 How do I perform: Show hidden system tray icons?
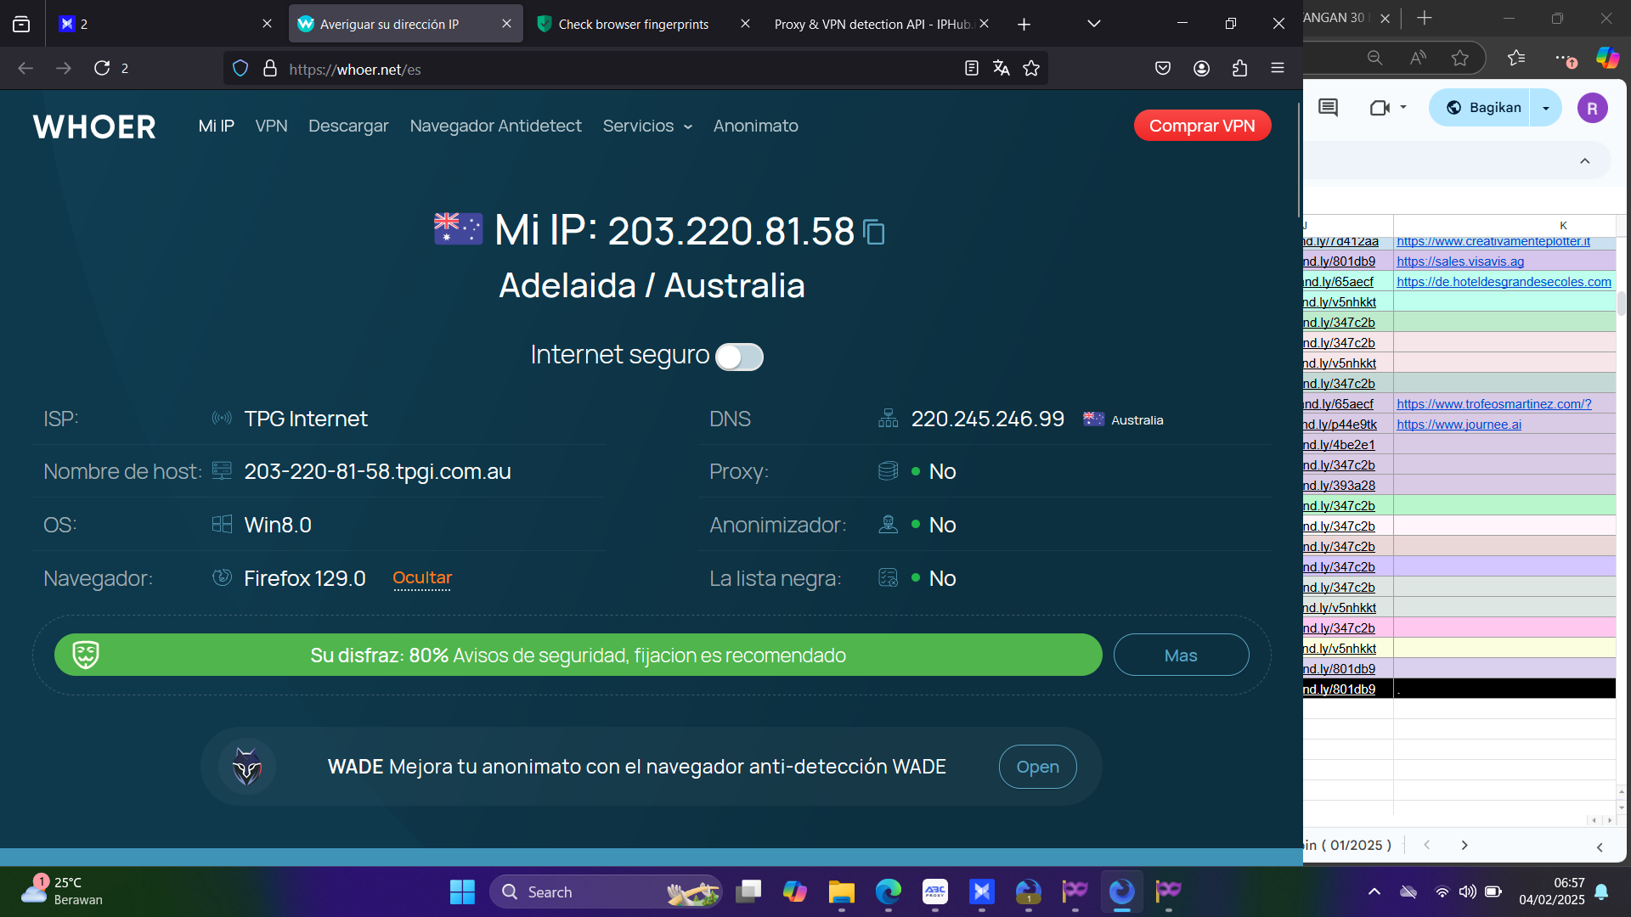click(1374, 892)
